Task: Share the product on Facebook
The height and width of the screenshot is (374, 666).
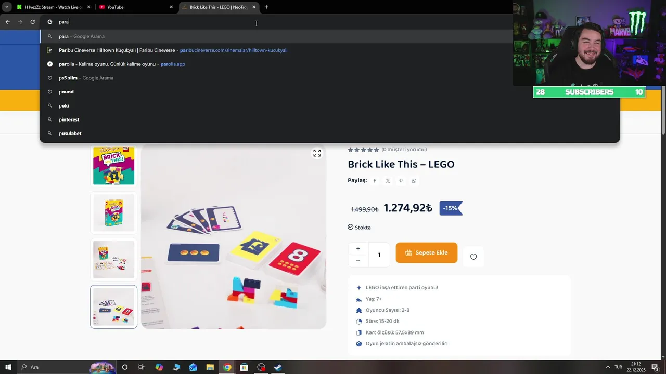Action: 375,181
